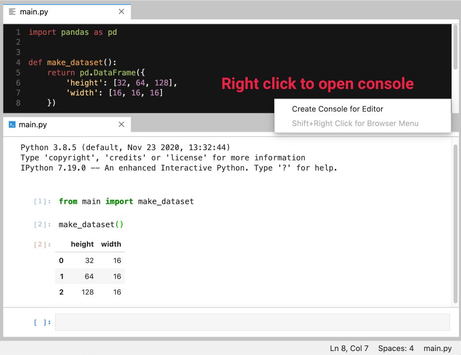461x355 pixels.
Task: Place cursor on import pandas line
Action: pos(73,32)
